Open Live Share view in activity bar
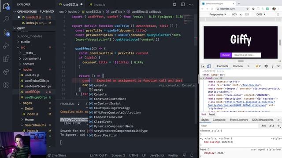The height and width of the screenshot is (158, 282). coord(6,72)
